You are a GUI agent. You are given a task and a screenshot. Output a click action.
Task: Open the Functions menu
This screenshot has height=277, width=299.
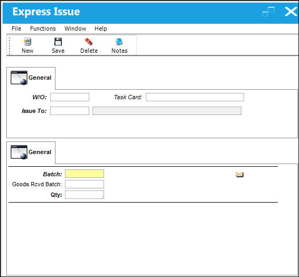point(43,28)
